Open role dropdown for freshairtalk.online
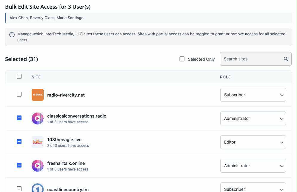 (253, 166)
